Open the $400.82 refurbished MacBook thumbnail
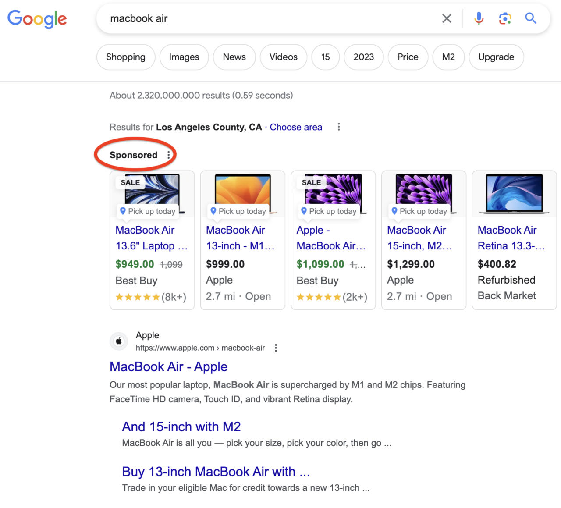 point(514,194)
